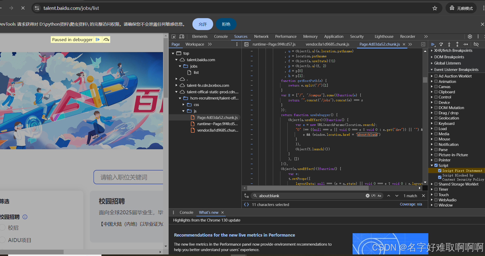Close the source search bar

pyautogui.click(x=423, y=196)
